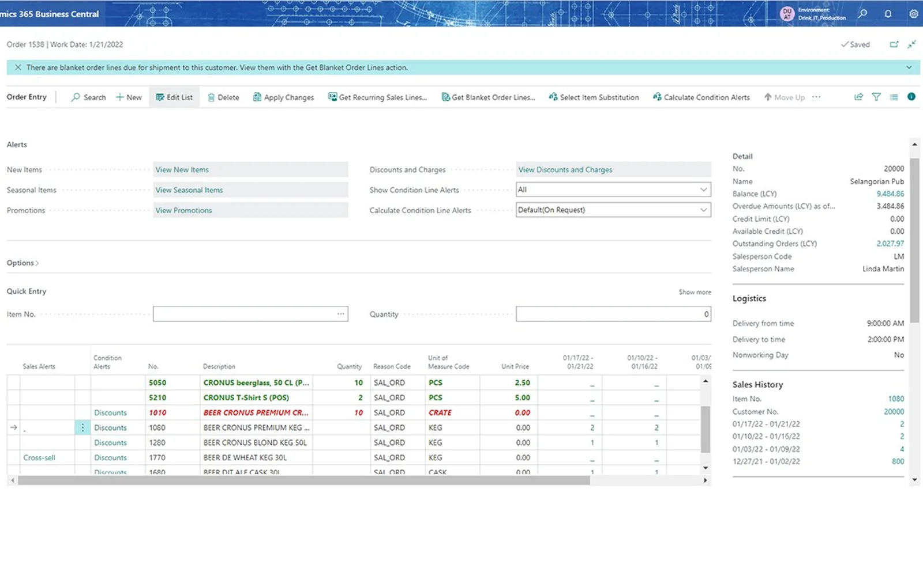Click the search magnifier icon in header
The image size is (923, 576).
(x=862, y=13)
